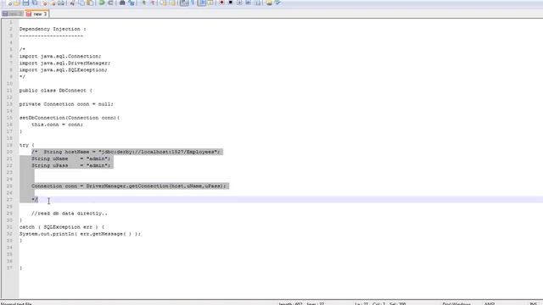Image resolution: width=543 pixels, height=305 pixels.
Task: Click the "import java.sql.DriverManager;" line
Action: coord(64,64)
